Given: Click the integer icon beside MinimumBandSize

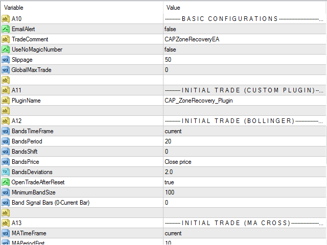Looking at the screenshot, I should (6, 192).
